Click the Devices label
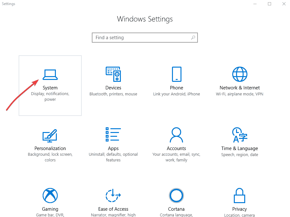The width and height of the screenshot is (290, 217). 113,88
